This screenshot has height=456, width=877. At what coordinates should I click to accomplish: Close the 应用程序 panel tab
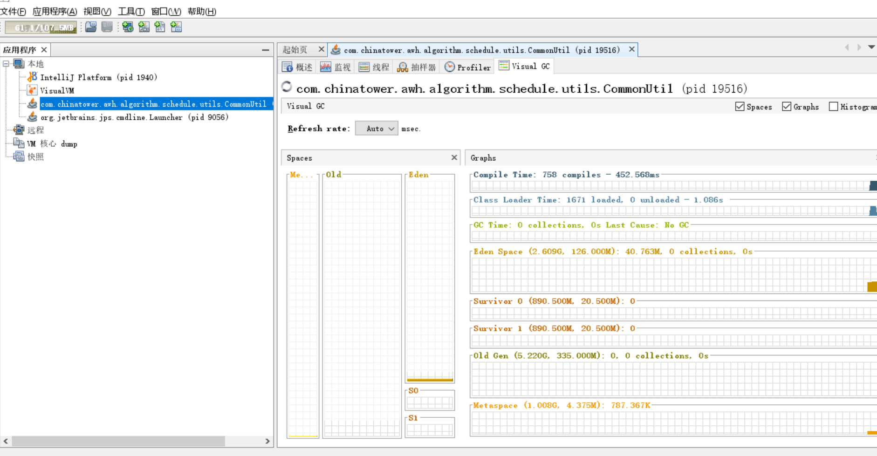[x=44, y=50]
